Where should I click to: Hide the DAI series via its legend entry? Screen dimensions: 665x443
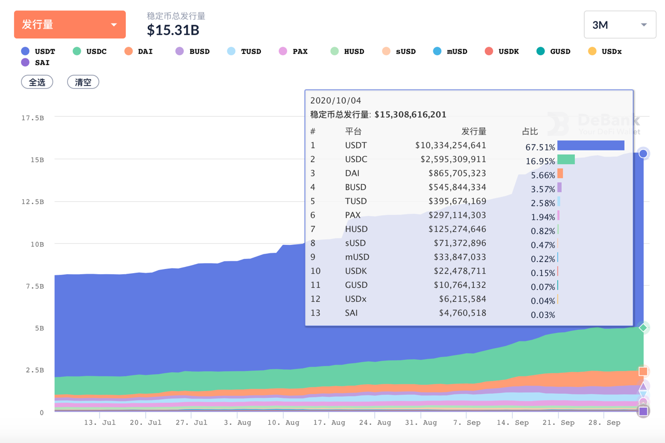click(139, 51)
